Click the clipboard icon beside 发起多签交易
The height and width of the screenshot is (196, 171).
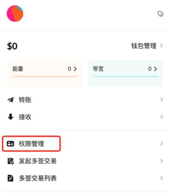11,161
